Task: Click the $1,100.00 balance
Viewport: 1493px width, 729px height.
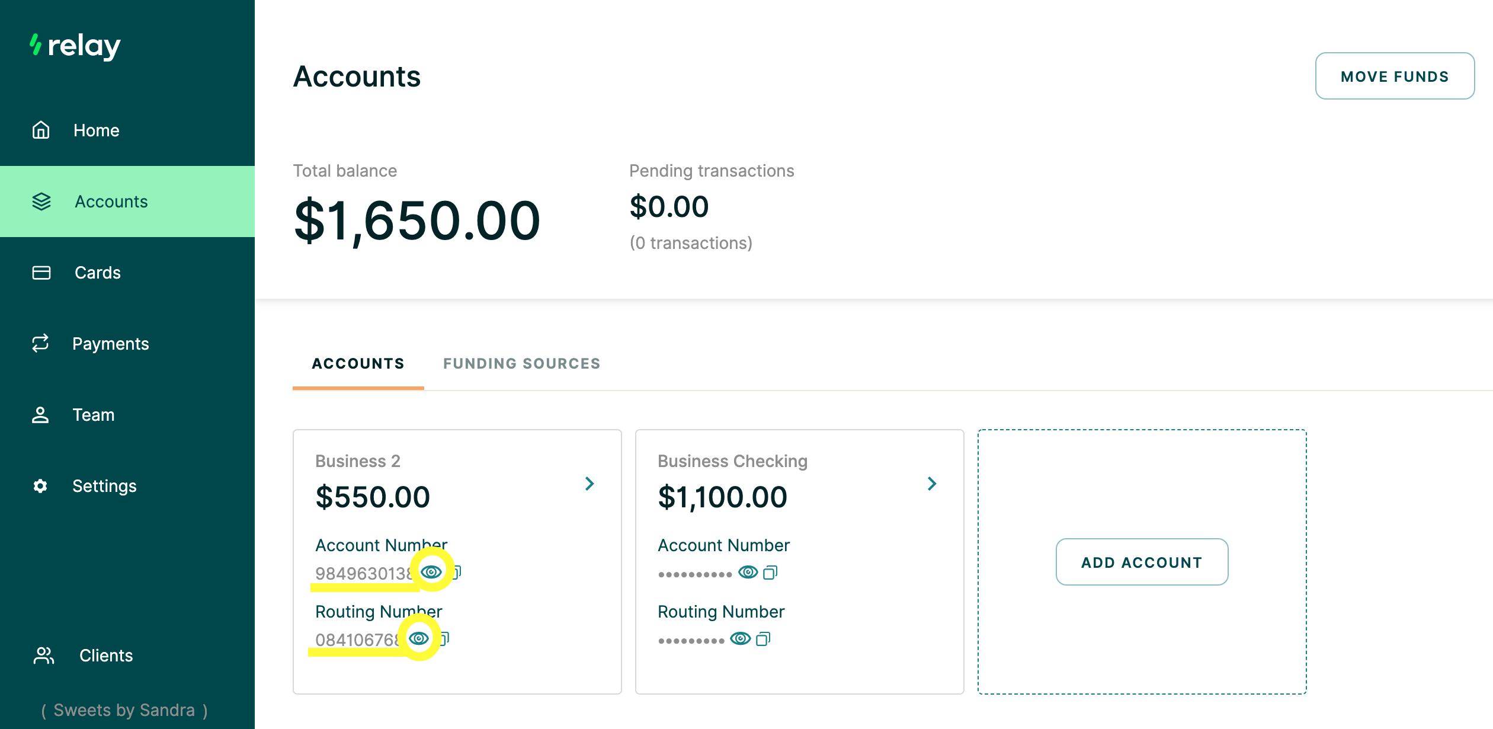Action: [x=722, y=497]
